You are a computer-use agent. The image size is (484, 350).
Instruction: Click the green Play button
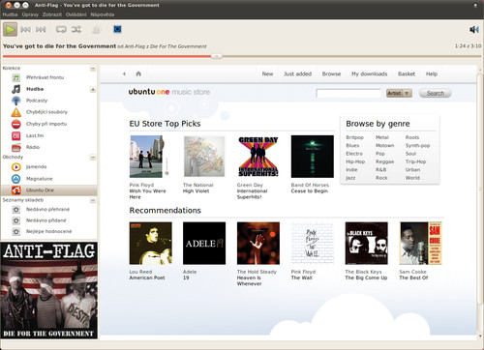11,30
